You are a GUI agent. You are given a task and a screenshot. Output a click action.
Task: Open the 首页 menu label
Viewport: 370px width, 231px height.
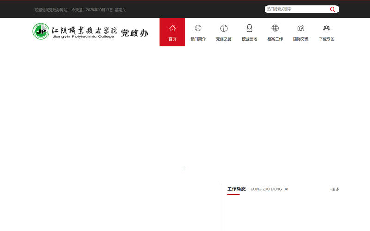(172, 39)
